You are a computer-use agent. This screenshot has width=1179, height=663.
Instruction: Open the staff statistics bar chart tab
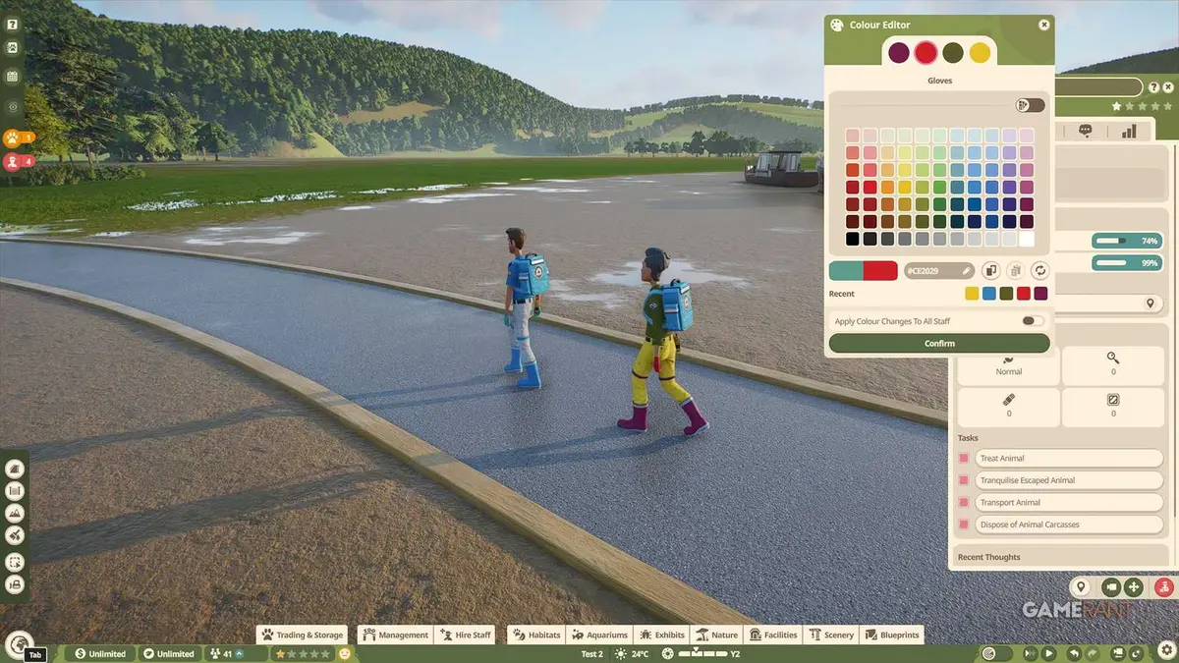tap(1129, 131)
